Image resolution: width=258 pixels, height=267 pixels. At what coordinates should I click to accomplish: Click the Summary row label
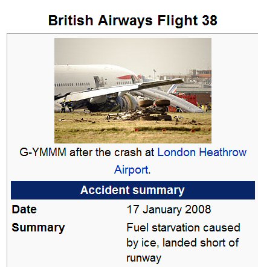[x=38, y=228]
